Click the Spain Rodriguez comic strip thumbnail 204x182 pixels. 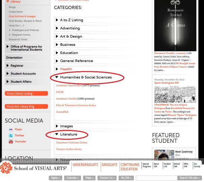175,95
